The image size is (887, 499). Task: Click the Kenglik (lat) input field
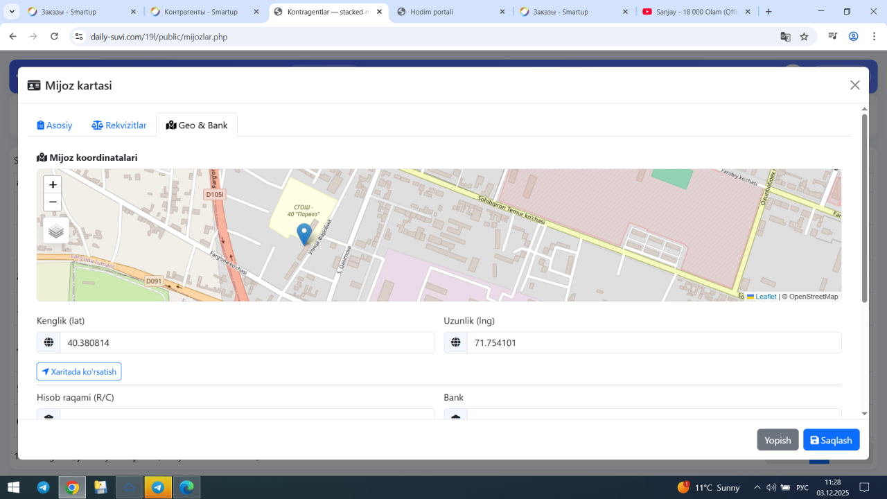(x=246, y=342)
